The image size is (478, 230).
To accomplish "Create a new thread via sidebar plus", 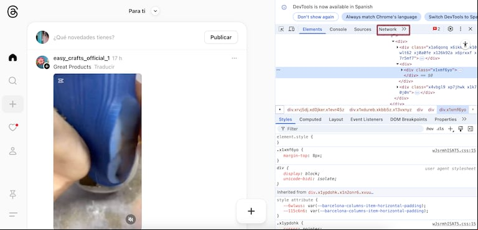I will tap(12, 104).
